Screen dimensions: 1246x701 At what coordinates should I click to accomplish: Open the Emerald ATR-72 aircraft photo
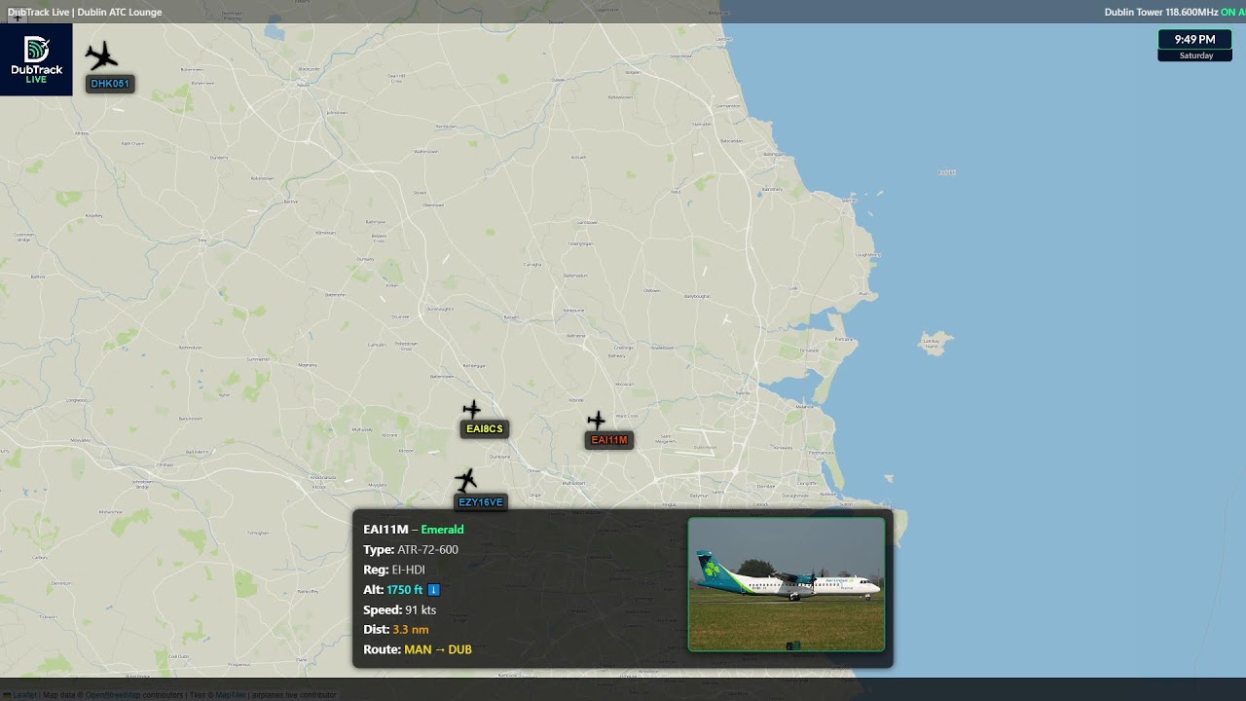point(787,584)
